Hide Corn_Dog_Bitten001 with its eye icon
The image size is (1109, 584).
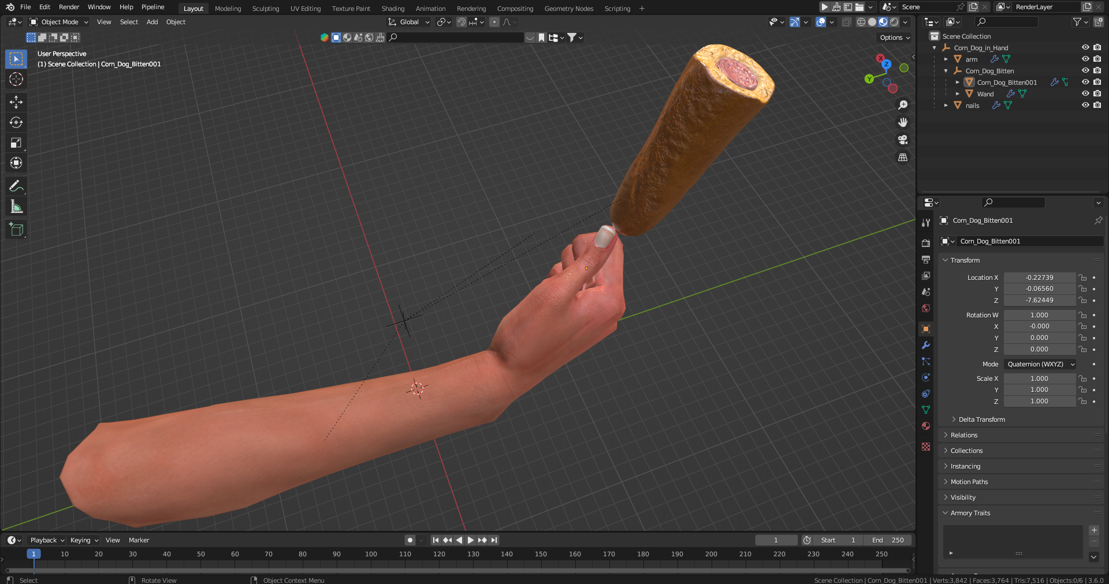pos(1085,82)
